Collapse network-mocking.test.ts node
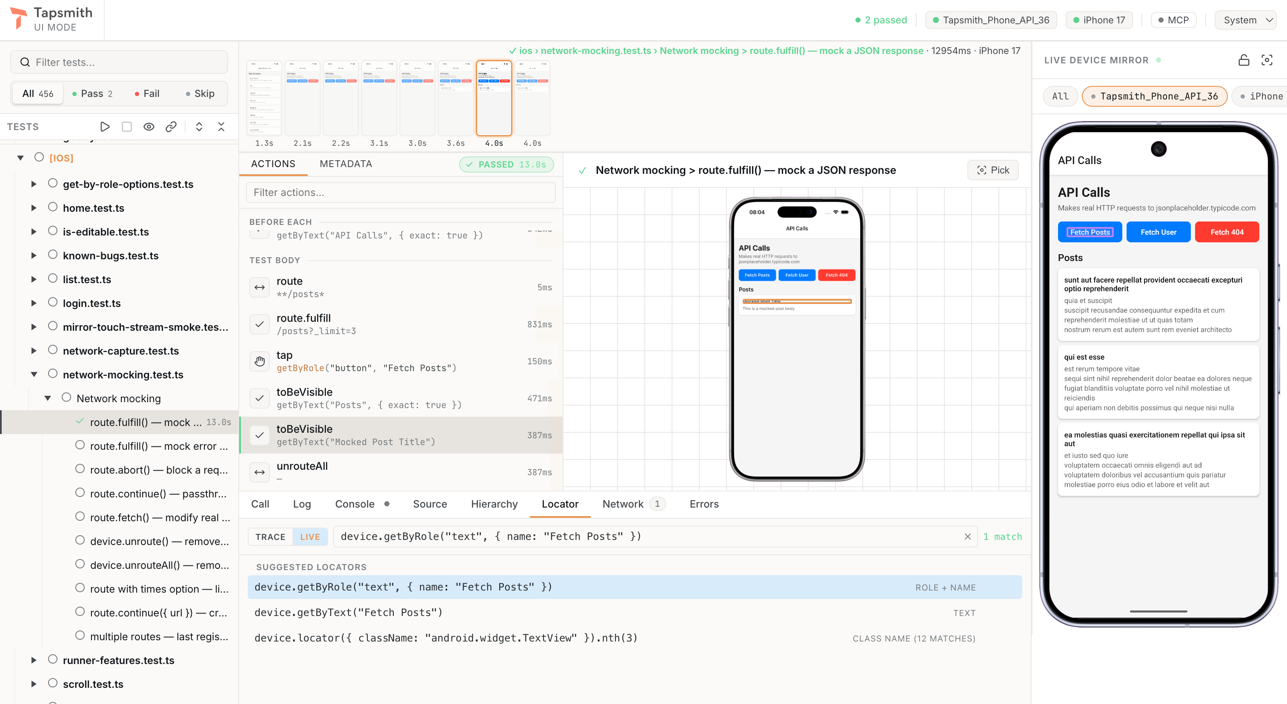 click(34, 375)
